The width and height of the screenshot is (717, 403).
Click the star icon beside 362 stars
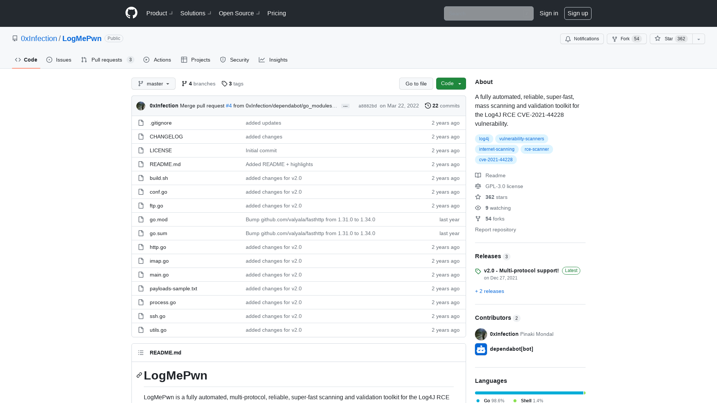(478, 197)
